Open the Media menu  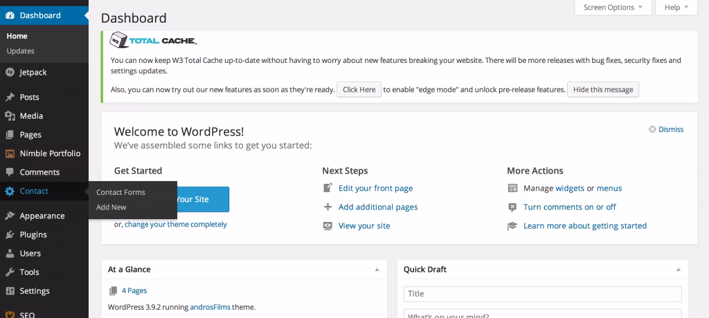(44, 116)
